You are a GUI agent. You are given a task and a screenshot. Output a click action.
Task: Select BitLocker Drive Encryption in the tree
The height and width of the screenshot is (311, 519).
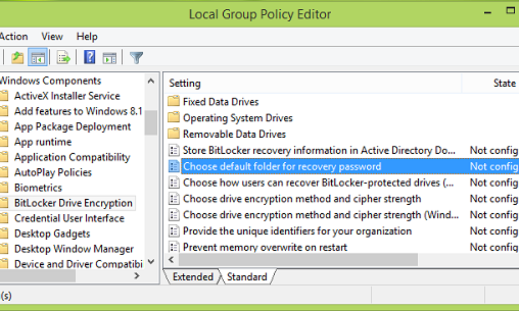tap(73, 203)
